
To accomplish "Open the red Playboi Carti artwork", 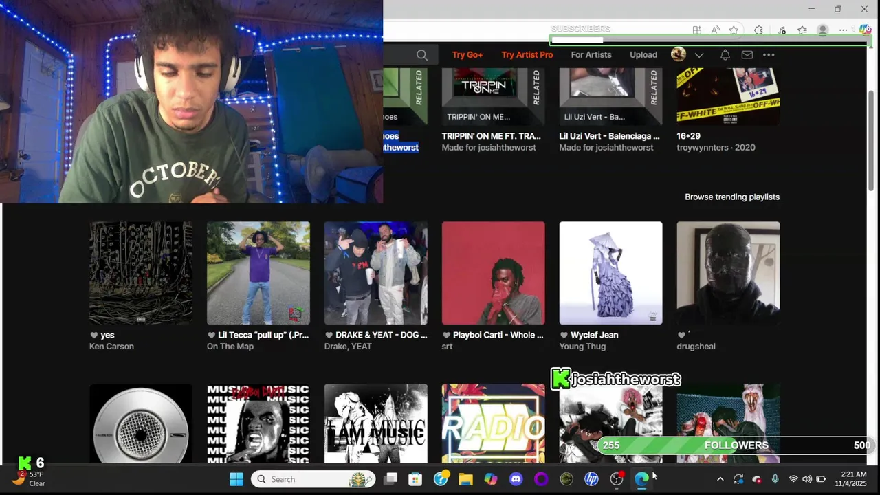I will pyautogui.click(x=494, y=273).
